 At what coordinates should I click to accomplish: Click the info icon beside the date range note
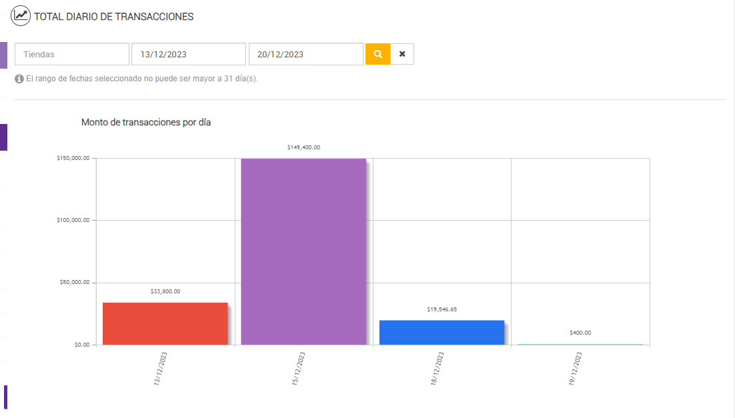point(19,79)
